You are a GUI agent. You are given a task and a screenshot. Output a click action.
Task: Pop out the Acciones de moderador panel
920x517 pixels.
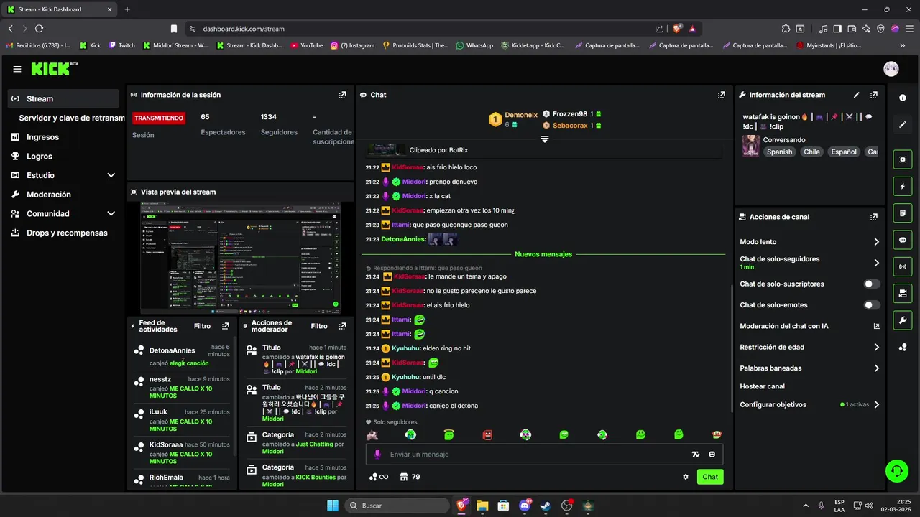point(343,326)
